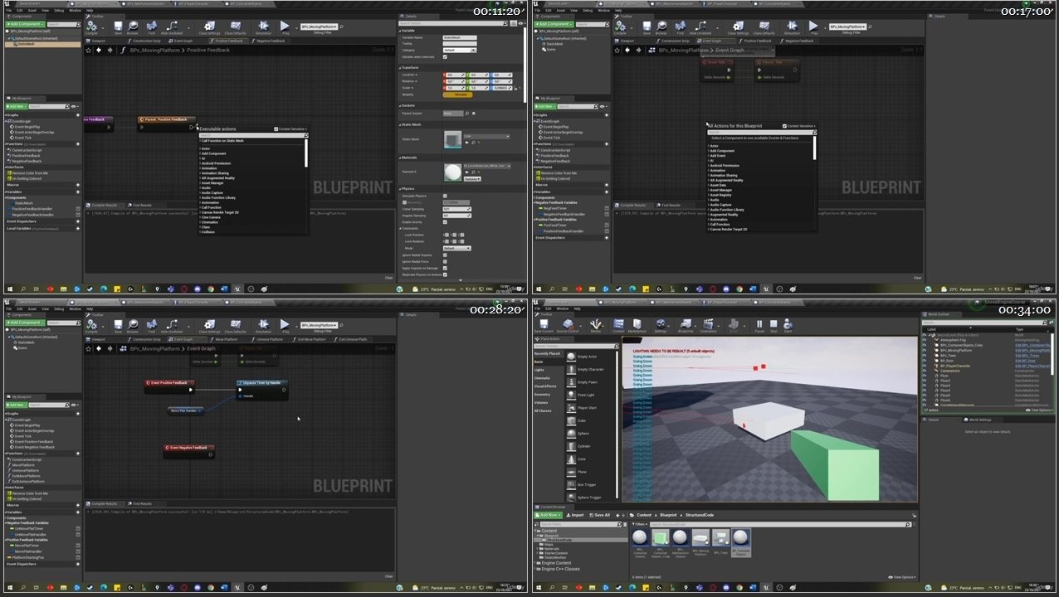Stop the game in the 00:34:00 frame

point(774,325)
